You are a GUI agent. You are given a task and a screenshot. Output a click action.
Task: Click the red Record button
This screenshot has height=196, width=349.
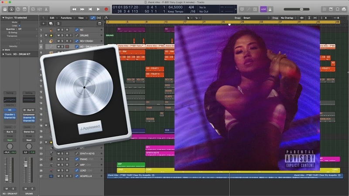(106, 9)
